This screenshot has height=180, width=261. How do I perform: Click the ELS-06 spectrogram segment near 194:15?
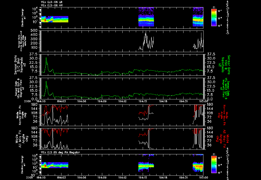click(146, 17)
